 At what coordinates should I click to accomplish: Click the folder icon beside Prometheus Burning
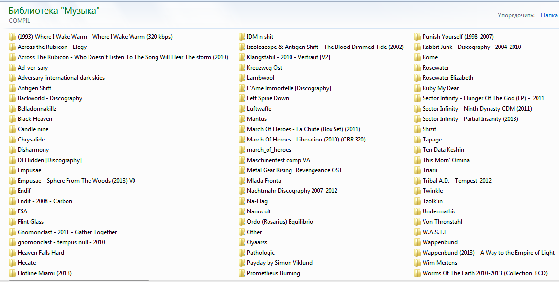(242, 273)
